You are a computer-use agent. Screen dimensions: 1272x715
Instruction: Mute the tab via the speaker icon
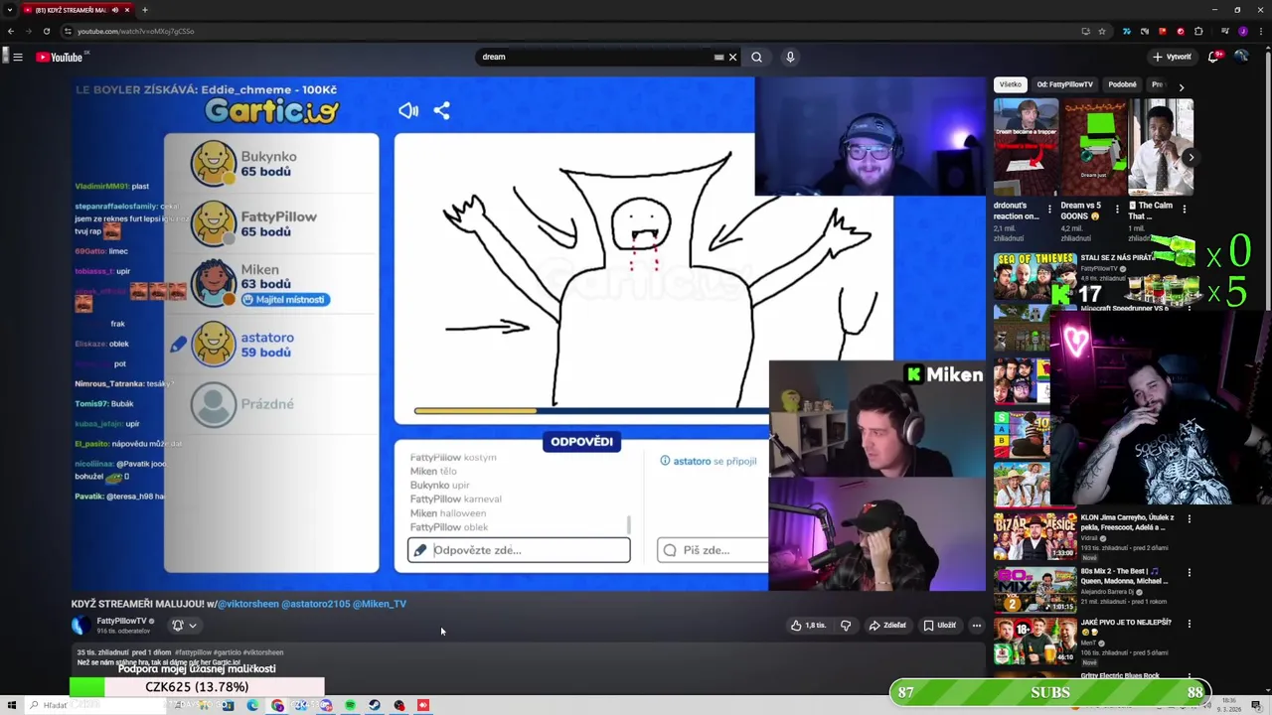[114, 10]
